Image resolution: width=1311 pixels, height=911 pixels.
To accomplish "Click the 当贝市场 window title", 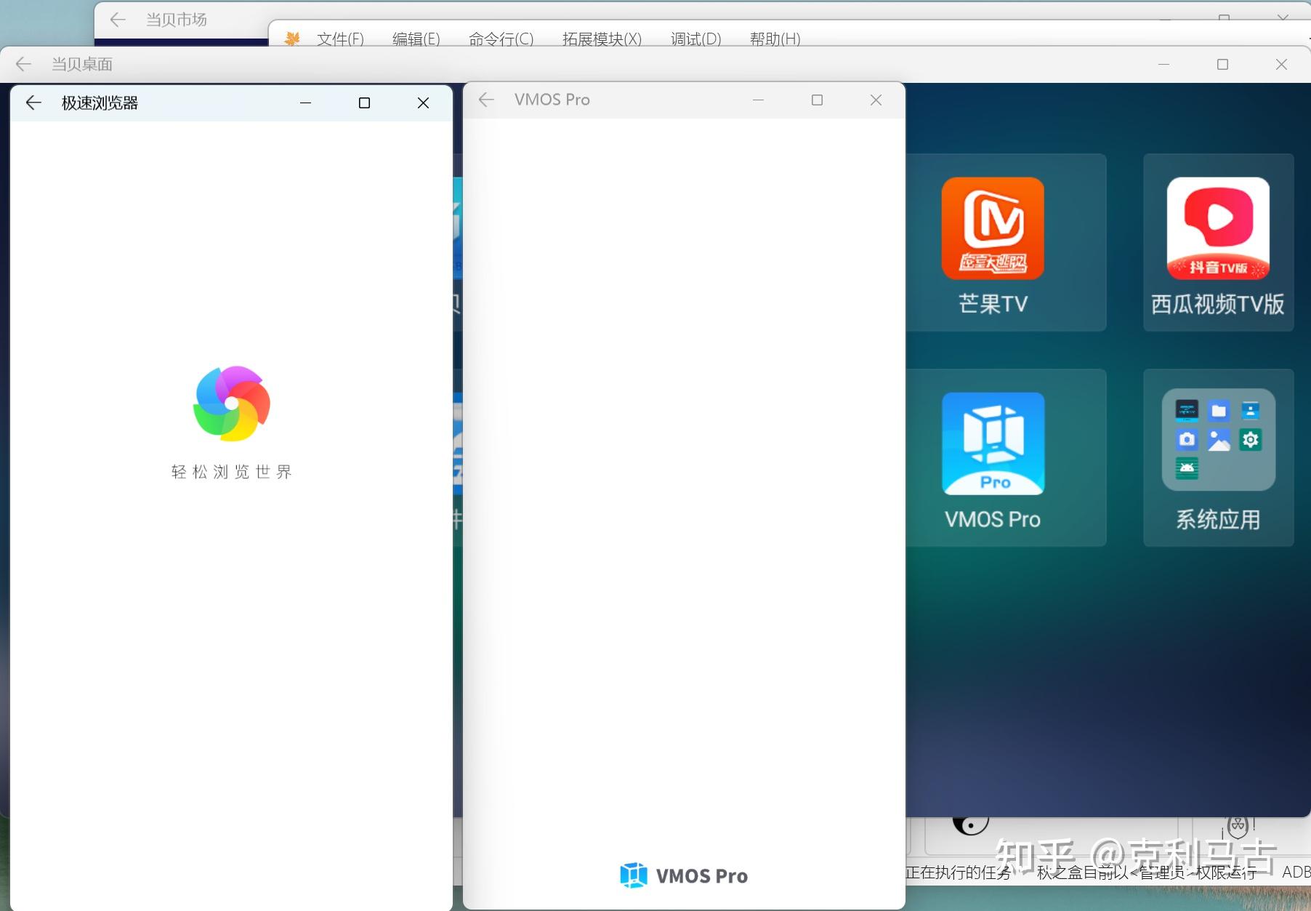I will click(x=177, y=20).
